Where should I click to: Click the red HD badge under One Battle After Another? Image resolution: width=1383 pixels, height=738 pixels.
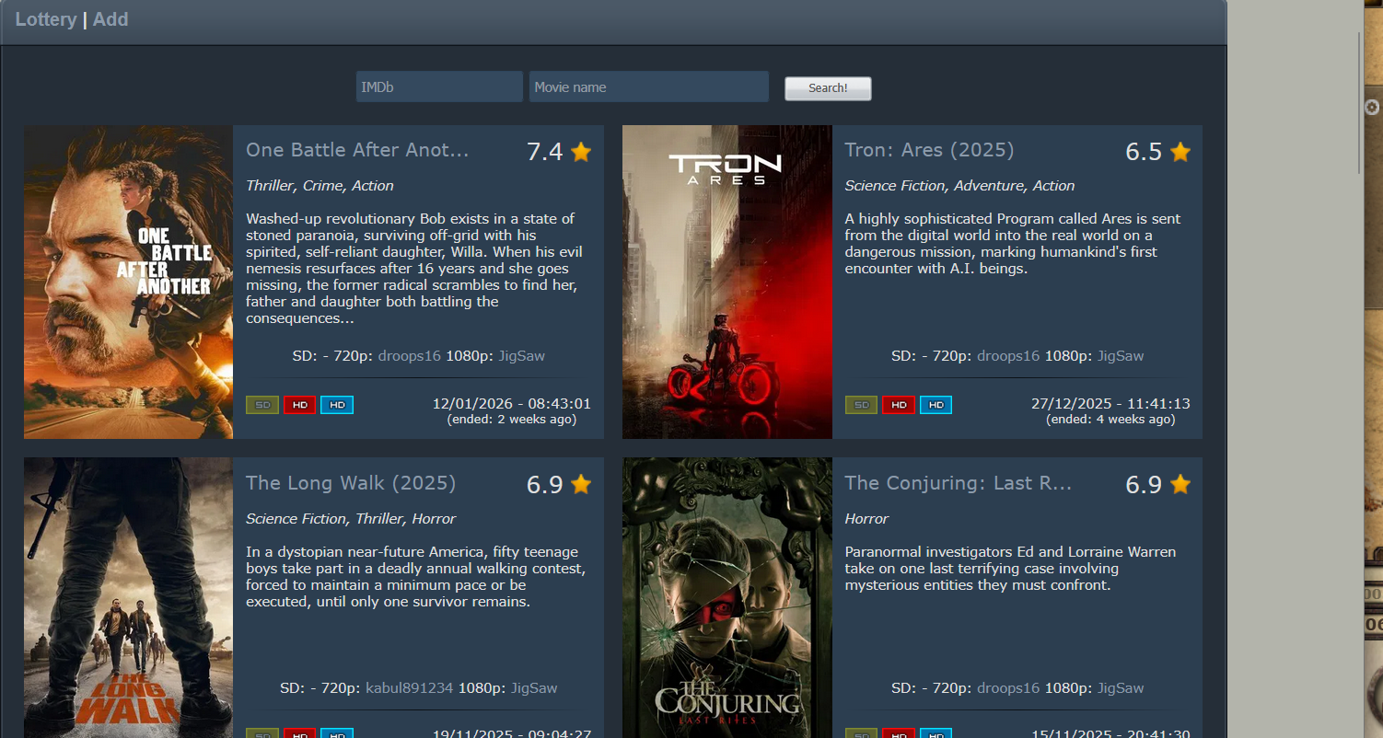tap(300, 405)
